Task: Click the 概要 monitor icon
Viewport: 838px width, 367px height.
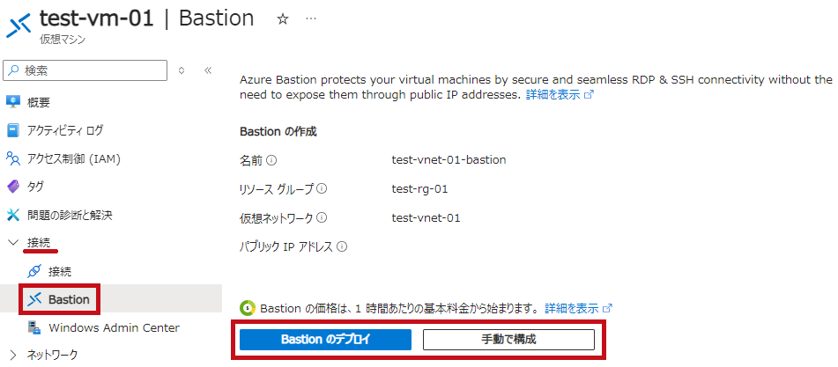Action: tap(13, 101)
